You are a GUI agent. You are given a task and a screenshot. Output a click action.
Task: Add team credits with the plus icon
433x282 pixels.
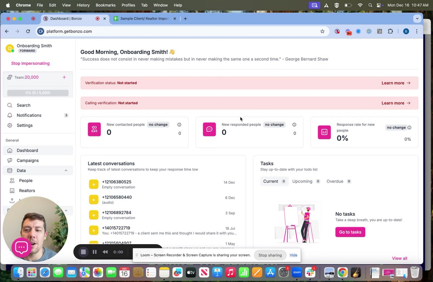tap(64, 77)
